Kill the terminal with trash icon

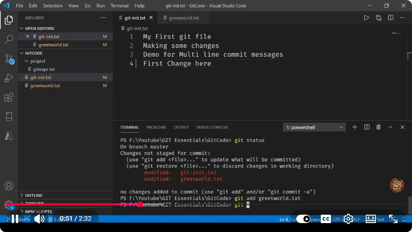point(378,127)
